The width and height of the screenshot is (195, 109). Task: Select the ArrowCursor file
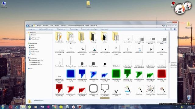[150, 49]
